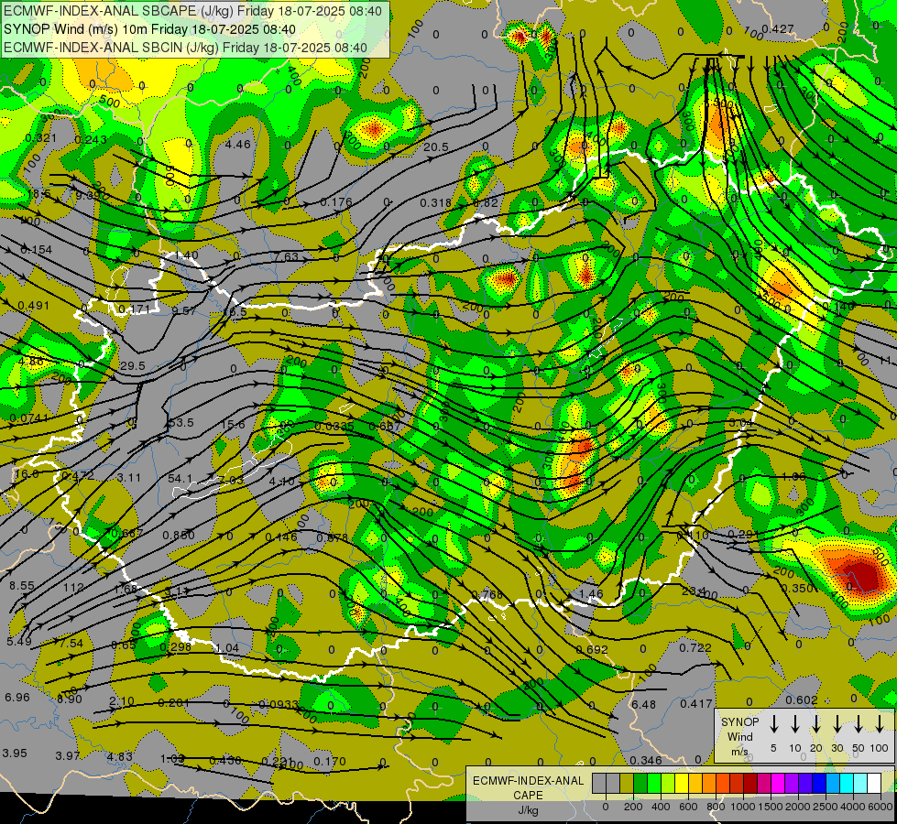Image resolution: width=897 pixels, height=824 pixels.
Task: Pick the pure blue CAPE legend swatch
Action: [818, 784]
